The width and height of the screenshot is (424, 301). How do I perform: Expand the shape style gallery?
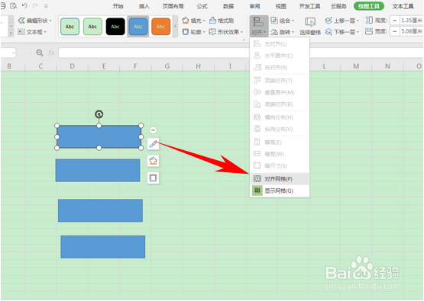click(175, 27)
